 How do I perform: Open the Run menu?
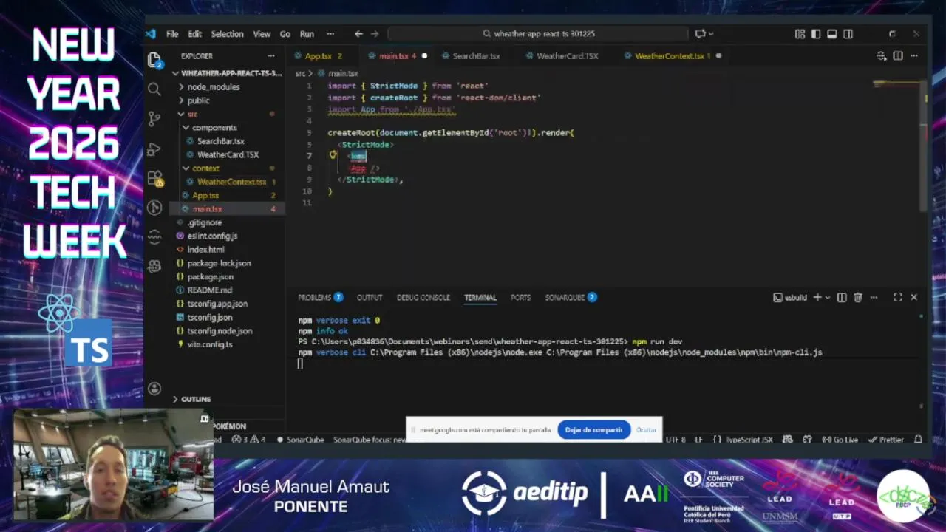coord(307,34)
